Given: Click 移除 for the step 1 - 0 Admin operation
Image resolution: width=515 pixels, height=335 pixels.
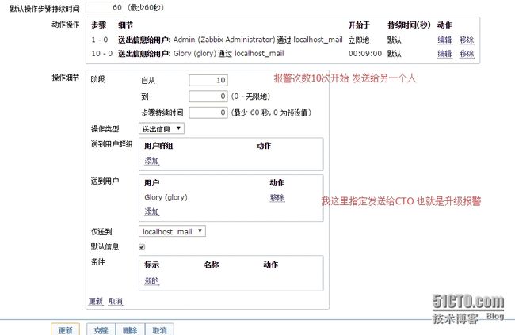Looking at the screenshot, I should pyautogui.click(x=467, y=40).
